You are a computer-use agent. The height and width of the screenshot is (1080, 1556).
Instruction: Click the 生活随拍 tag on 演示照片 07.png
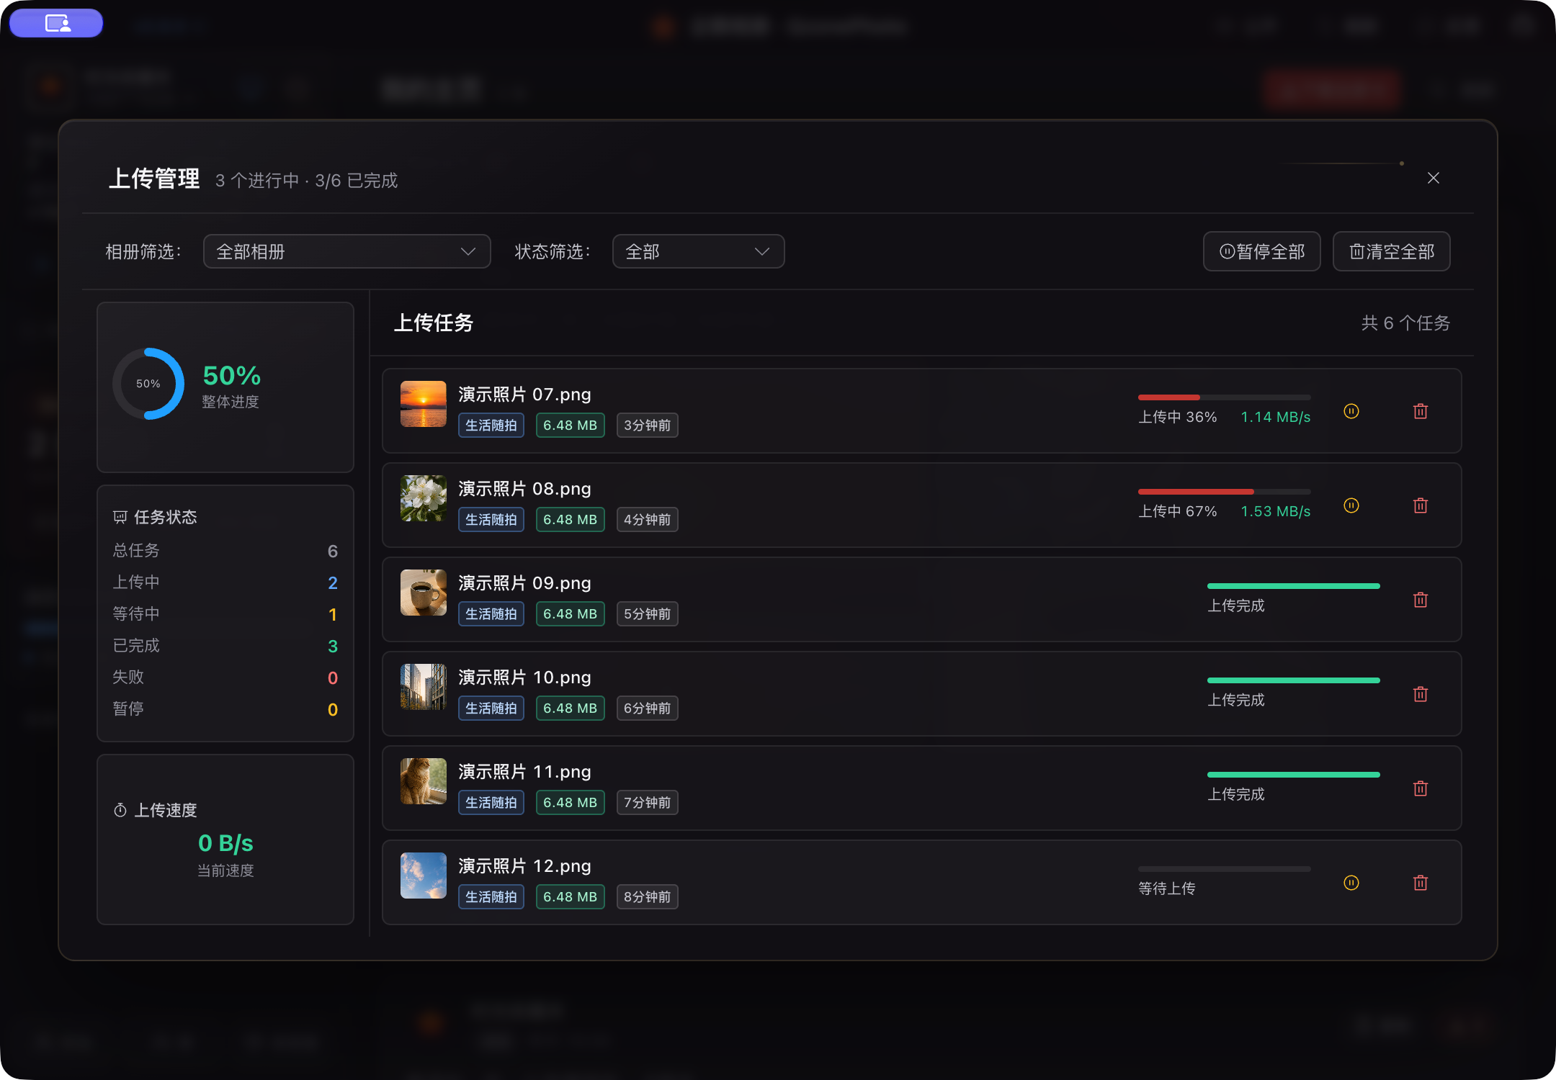point(491,426)
